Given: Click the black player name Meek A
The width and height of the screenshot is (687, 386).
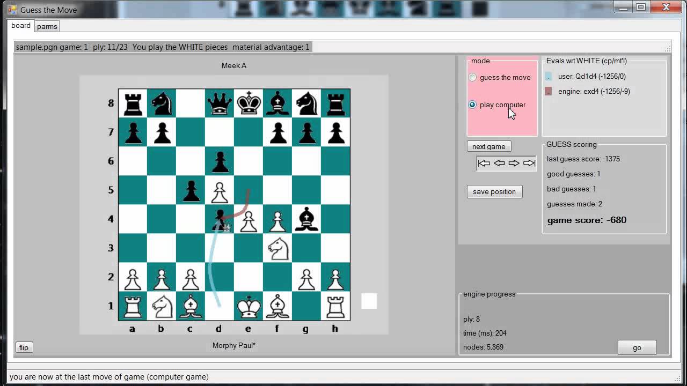Looking at the screenshot, I should 234,65.
